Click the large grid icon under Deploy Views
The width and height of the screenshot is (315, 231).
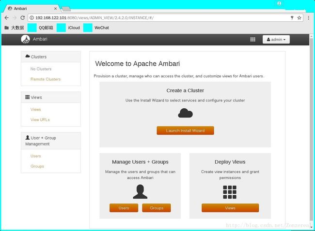pos(230,192)
